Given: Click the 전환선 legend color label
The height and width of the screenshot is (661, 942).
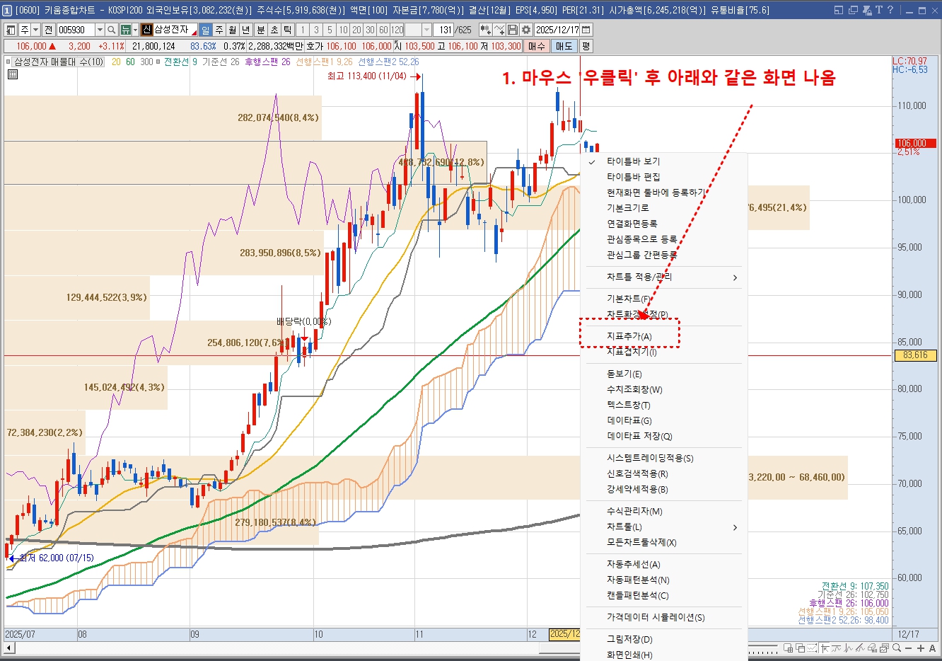Looking at the screenshot, I should pos(177,62).
